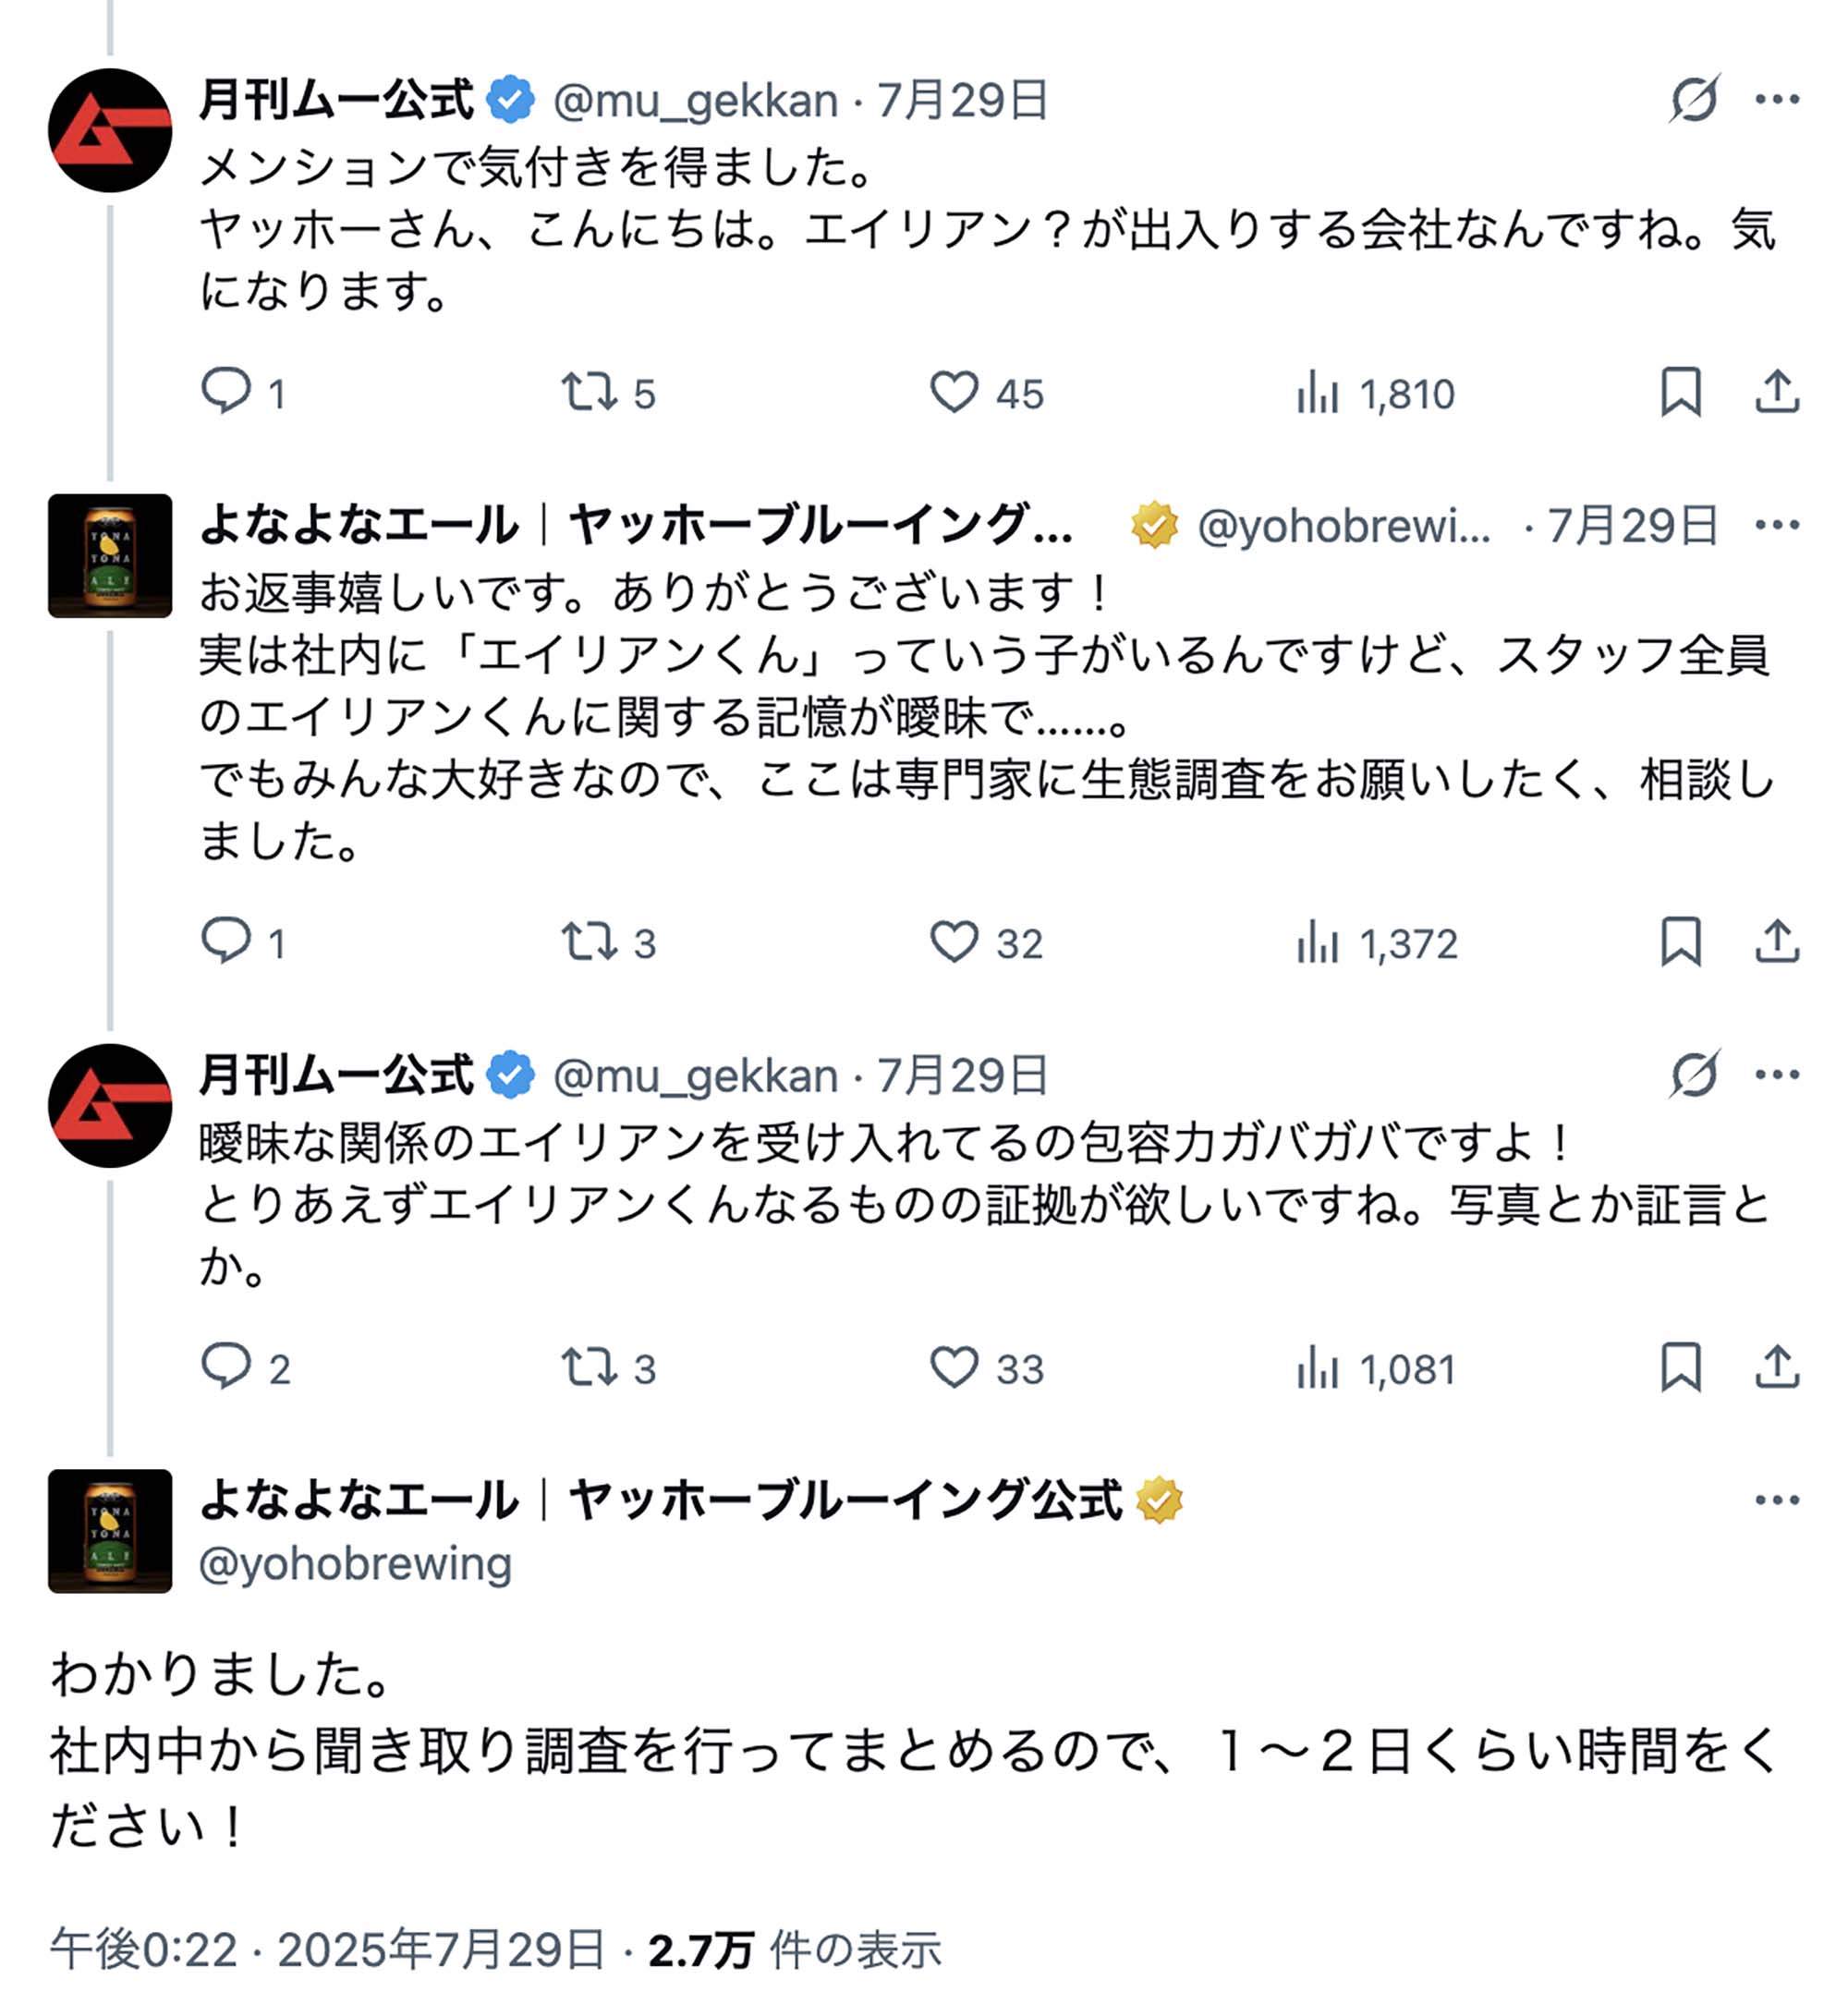This screenshot has height=2016, width=1848.
Task: Open the 午後0:22 2025年7月29日 timestamp
Action: click(x=328, y=1949)
